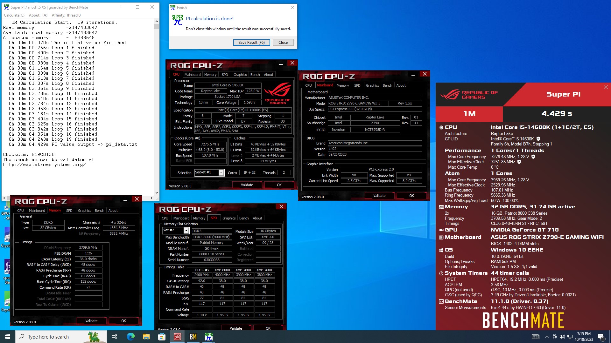Open the Socket #1 Selection dropdown
The width and height of the screenshot is (611, 343).
(x=221, y=172)
